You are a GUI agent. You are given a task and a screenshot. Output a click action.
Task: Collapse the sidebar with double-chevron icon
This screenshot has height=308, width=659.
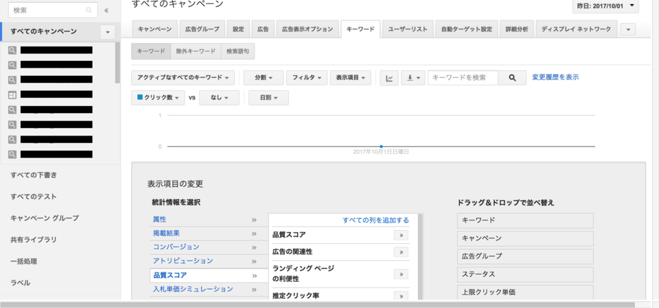pyautogui.click(x=106, y=10)
